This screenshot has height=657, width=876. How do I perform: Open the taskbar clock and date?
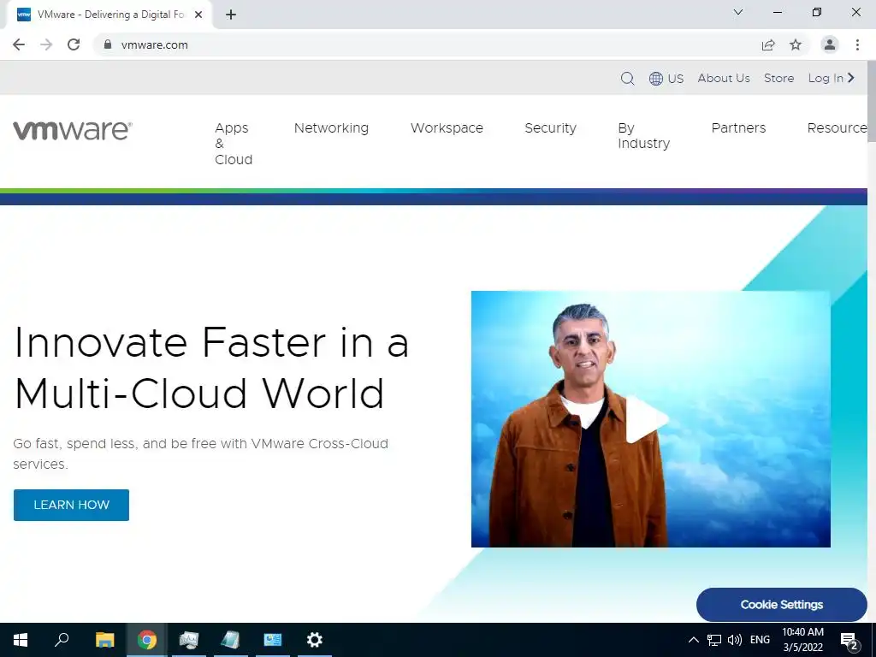coord(802,640)
